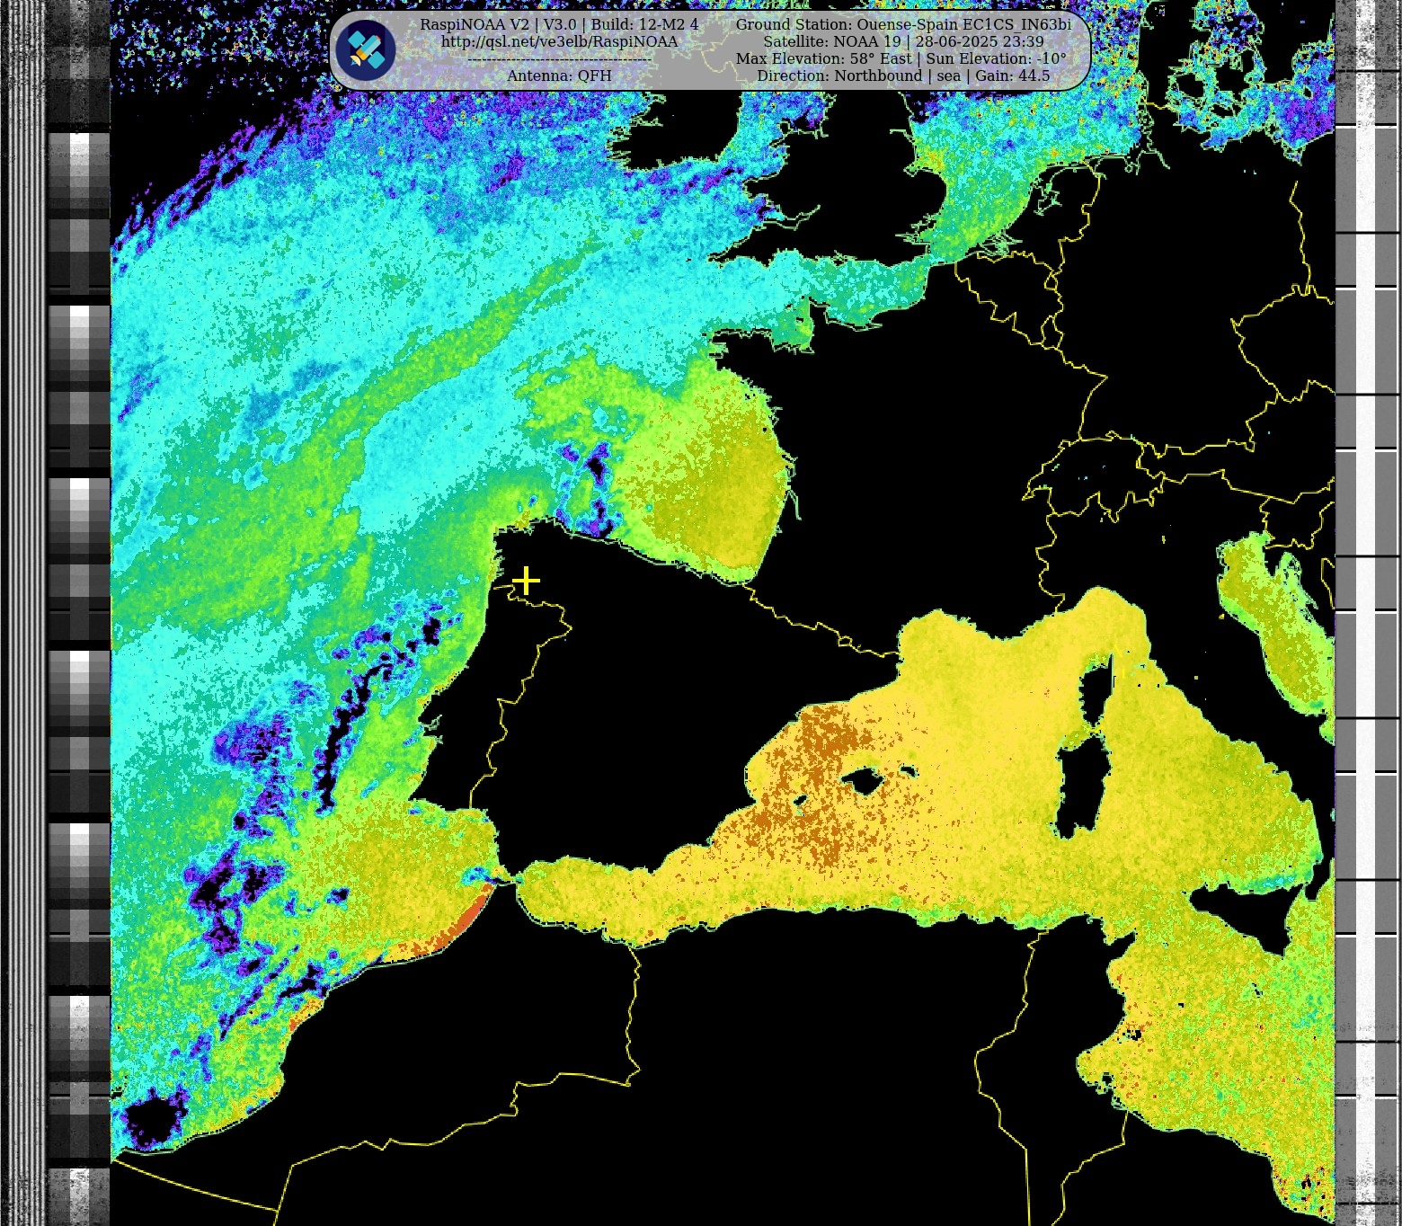Select the 'RaspiNOAA V2 | V3.0 | Build' text line
This screenshot has width=1402, height=1226.
[x=559, y=24]
